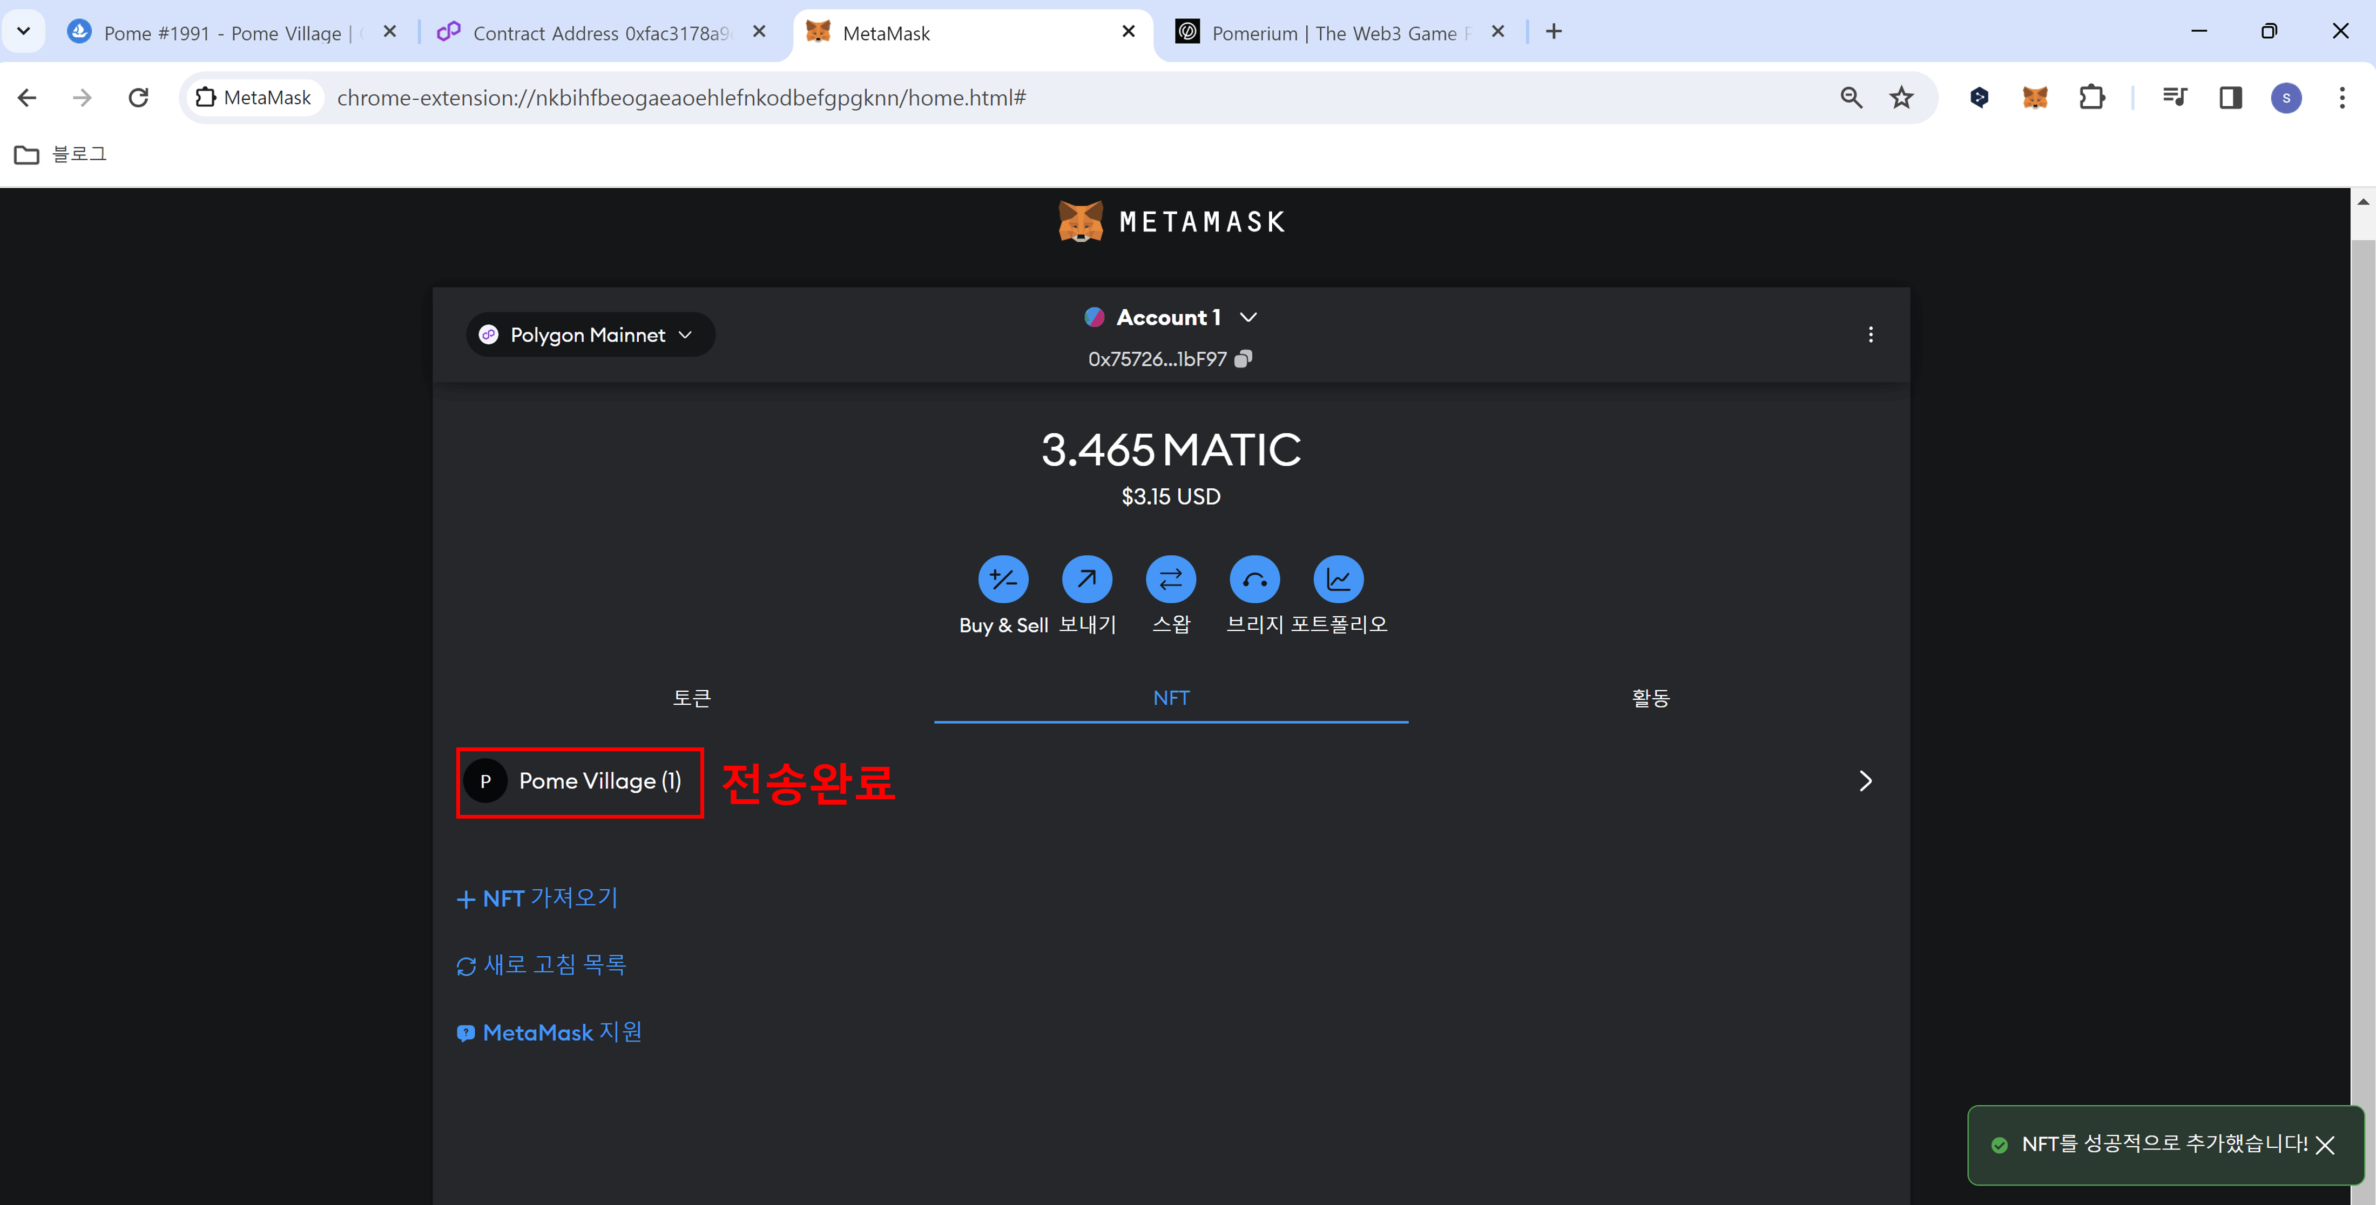Click the MetaMask fox extension icon in toolbar

2035,98
